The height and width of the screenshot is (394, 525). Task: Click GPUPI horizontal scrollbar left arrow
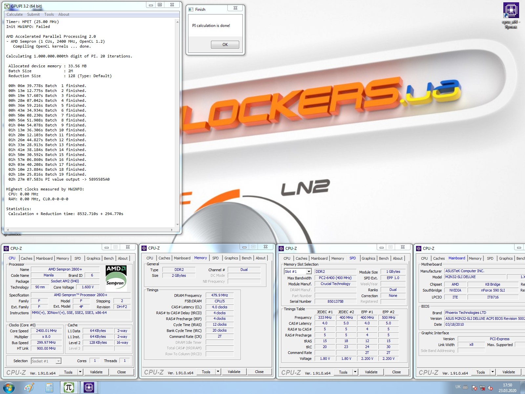(x=8, y=230)
